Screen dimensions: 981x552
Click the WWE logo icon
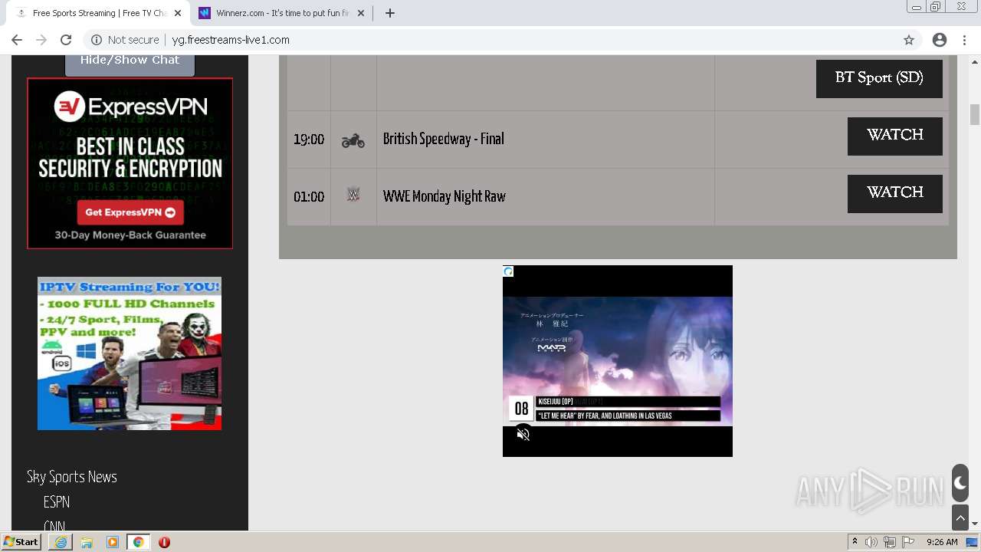pyautogui.click(x=353, y=195)
